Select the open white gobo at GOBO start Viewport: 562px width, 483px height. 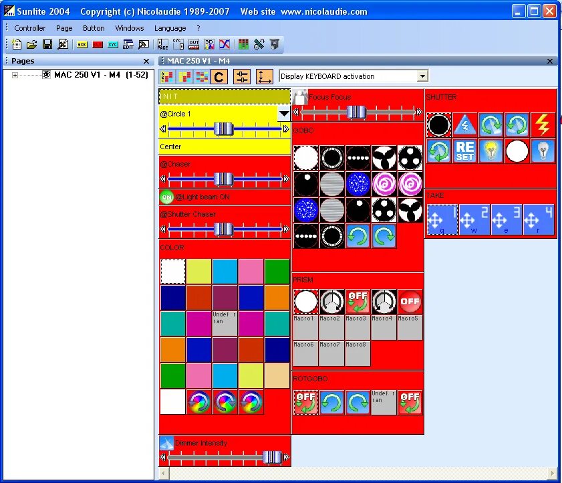[x=306, y=157]
